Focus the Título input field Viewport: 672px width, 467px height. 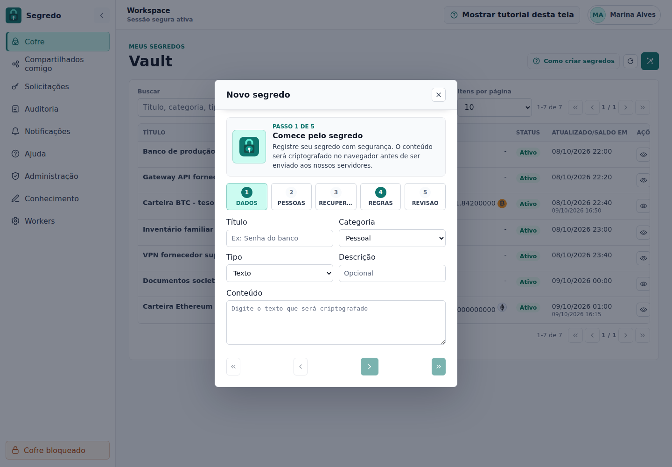(x=280, y=238)
